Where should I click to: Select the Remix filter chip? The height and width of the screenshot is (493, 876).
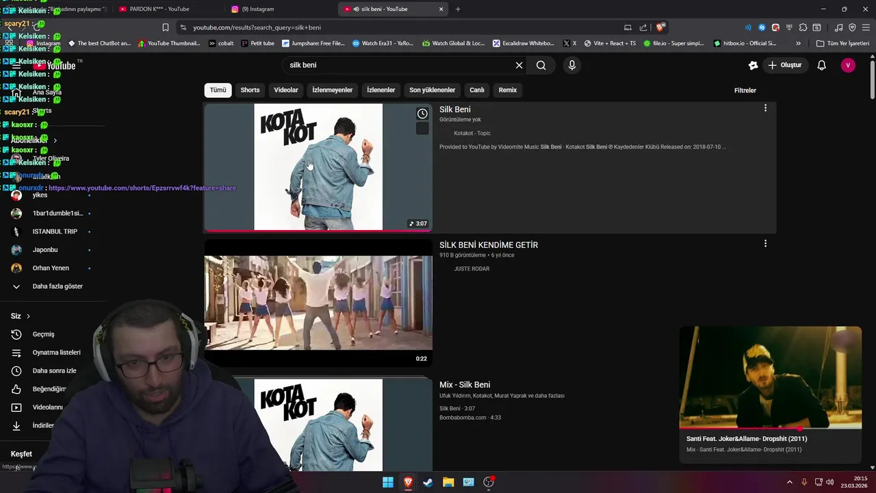(508, 90)
